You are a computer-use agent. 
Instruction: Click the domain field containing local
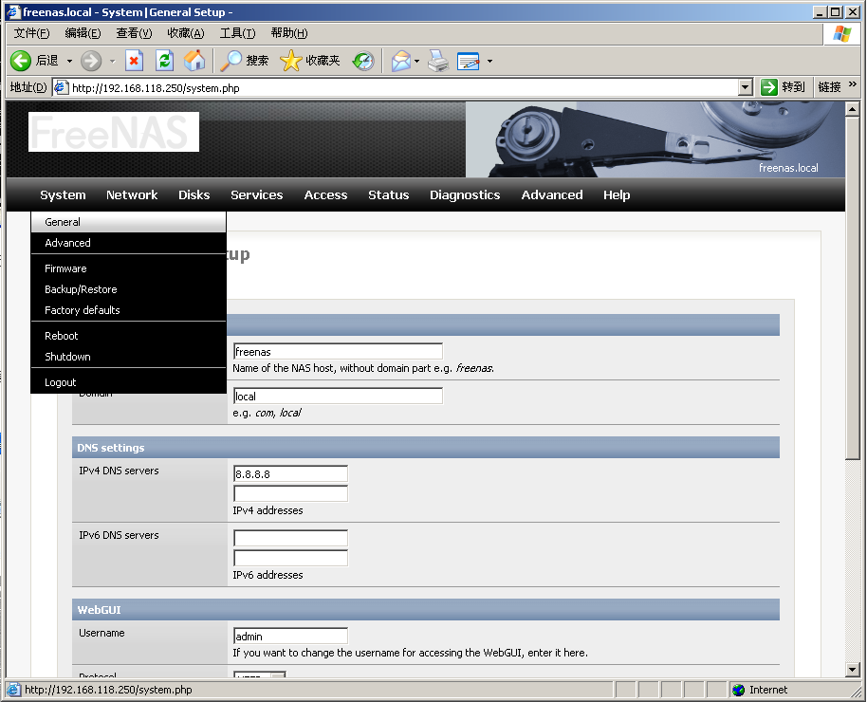(338, 397)
